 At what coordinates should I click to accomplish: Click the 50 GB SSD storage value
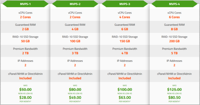[25, 41]
